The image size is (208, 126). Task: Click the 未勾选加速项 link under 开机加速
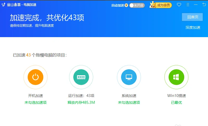35,102
